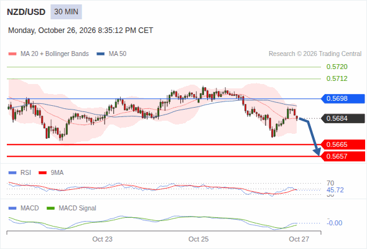Click the MA 50 legend blue swatch
This screenshot has height=249, width=367.
[101, 54]
